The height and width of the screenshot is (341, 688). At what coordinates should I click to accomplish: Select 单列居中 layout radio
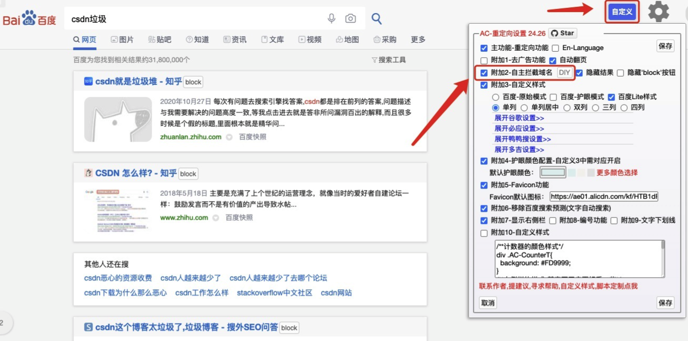click(524, 108)
